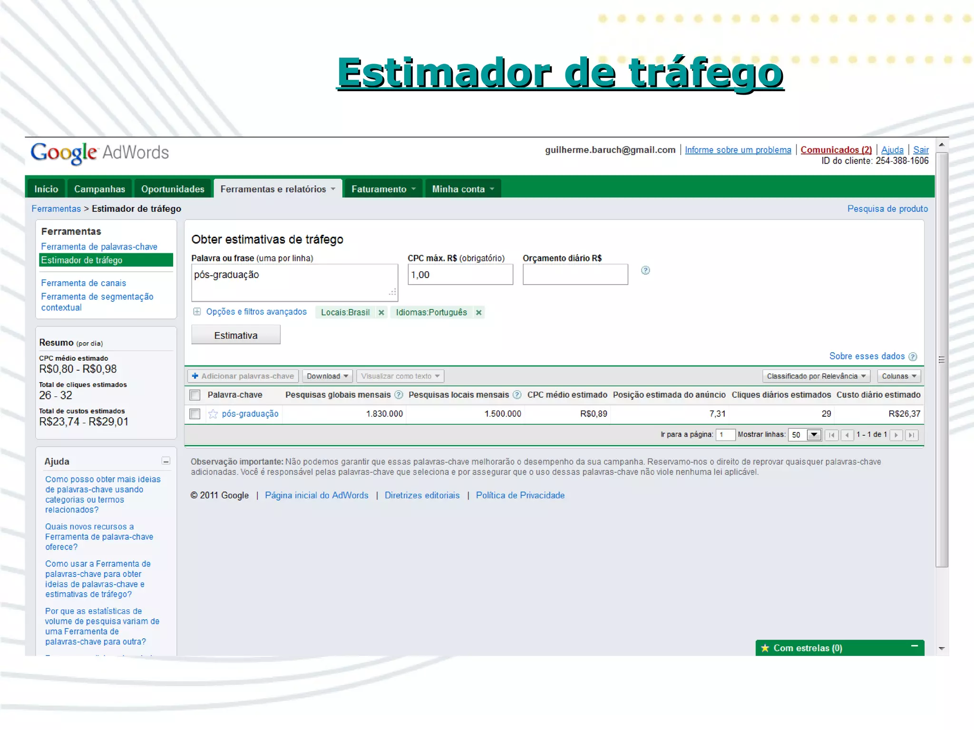
Task: Open Ferramenta de canais link
Action: coord(84,283)
